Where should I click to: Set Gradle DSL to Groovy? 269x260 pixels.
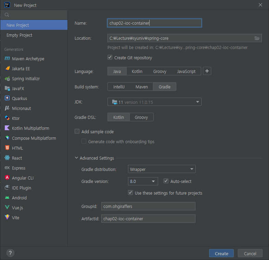click(141, 117)
